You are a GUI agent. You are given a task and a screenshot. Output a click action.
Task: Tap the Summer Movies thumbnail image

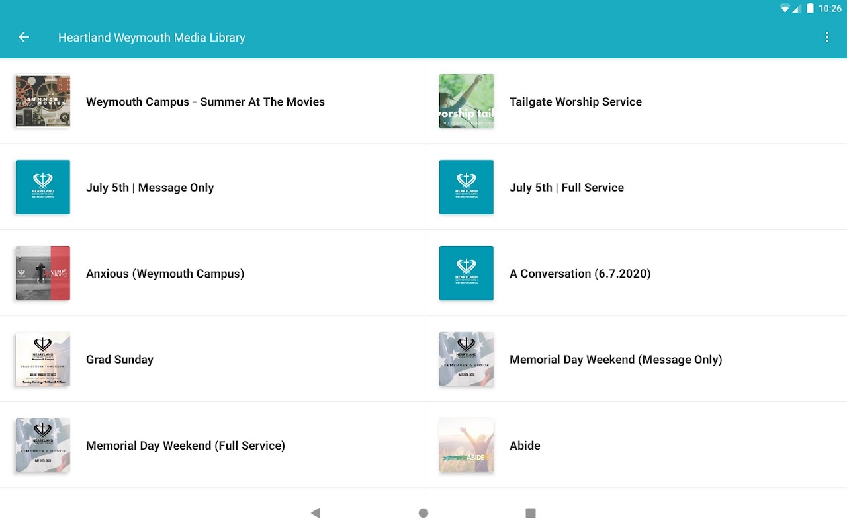coord(43,101)
